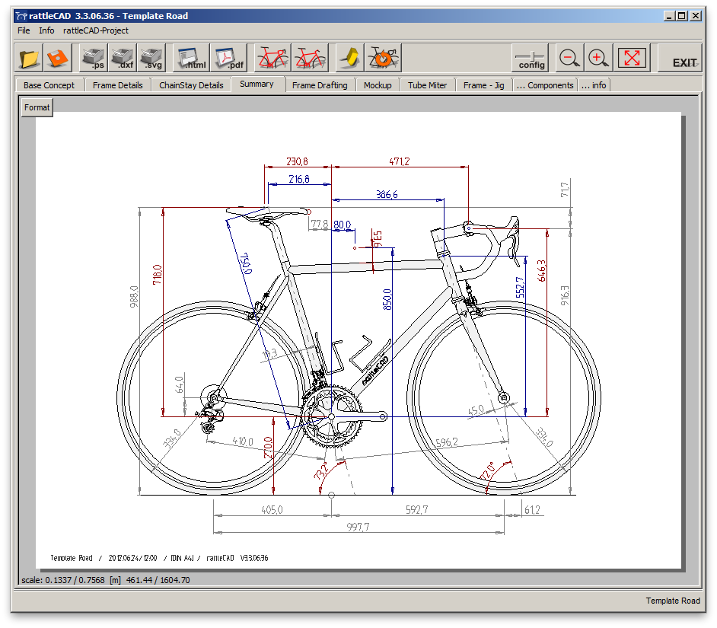Click the open project folder icon

[x=30, y=58]
